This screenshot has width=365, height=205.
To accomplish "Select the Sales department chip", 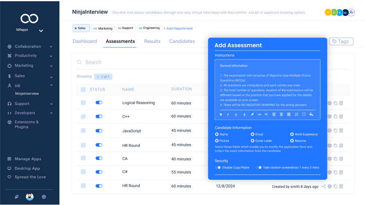I will point(81,28).
